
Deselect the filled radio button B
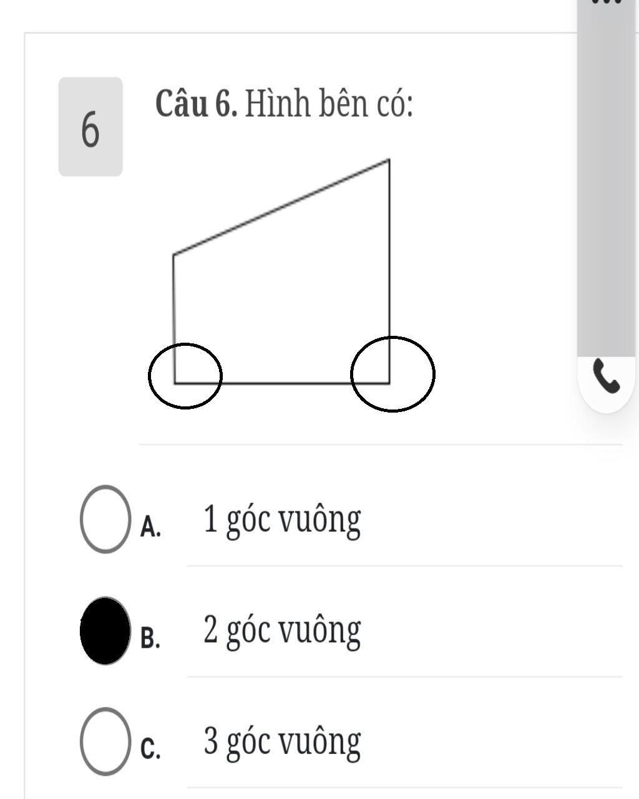click(x=105, y=630)
